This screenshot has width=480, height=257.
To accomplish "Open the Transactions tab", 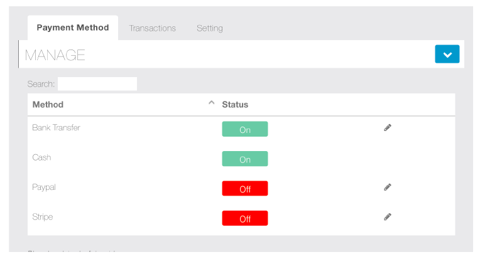I will pyautogui.click(x=153, y=28).
